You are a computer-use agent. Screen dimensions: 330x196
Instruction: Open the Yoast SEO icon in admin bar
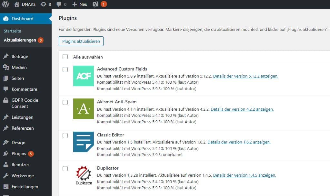click(x=95, y=4)
